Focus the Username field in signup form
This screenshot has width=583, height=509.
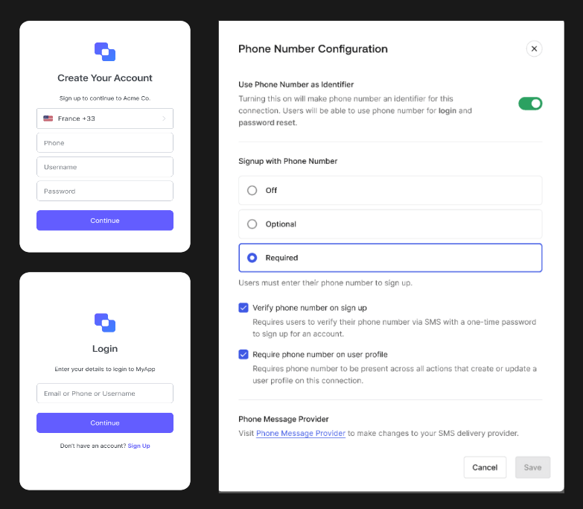105,167
